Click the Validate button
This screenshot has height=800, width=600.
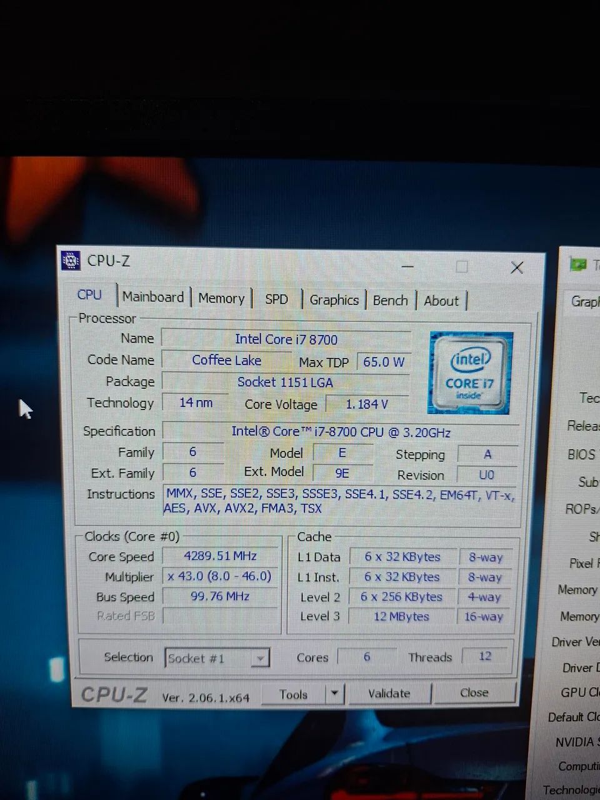(x=389, y=693)
